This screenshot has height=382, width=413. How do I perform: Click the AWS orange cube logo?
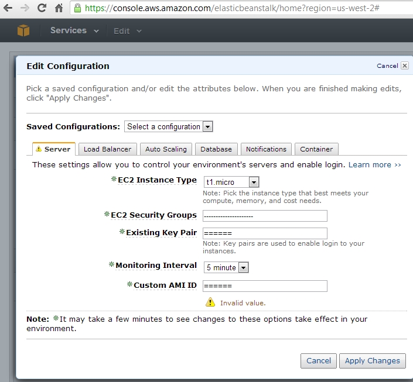coord(23,30)
